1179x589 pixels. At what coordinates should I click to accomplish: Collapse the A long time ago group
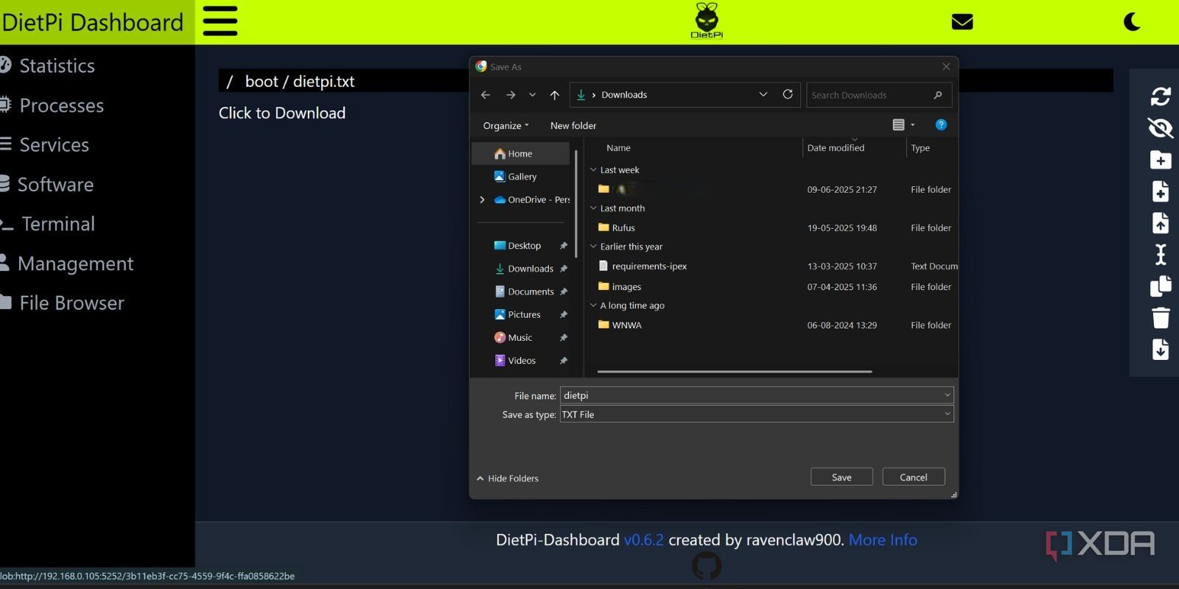[x=593, y=305]
